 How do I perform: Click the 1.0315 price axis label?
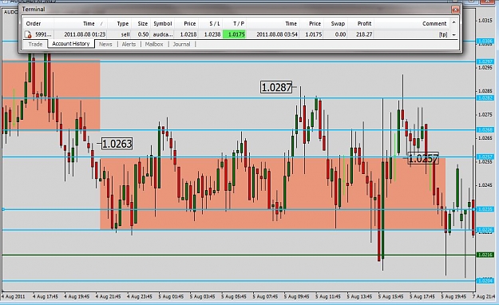[x=485, y=21]
